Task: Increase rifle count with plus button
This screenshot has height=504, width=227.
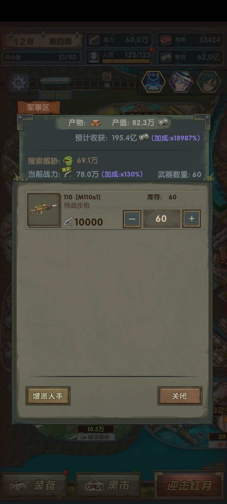Action: tap(191, 219)
